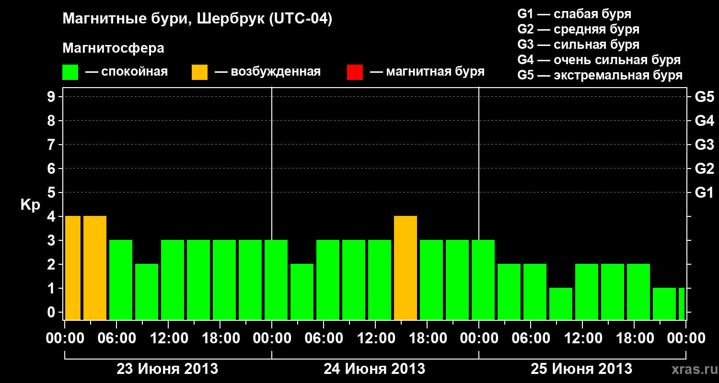
Task: Click the Kp 1 bar at 21:00 on 25 June
Action: click(664, 304)
